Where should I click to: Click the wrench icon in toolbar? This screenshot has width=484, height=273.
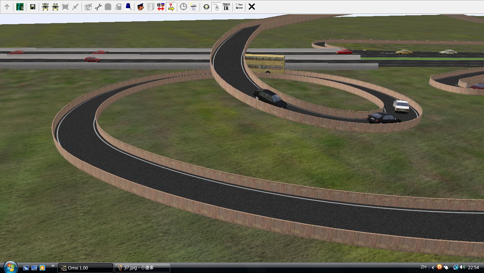click(x=98, y=7)
